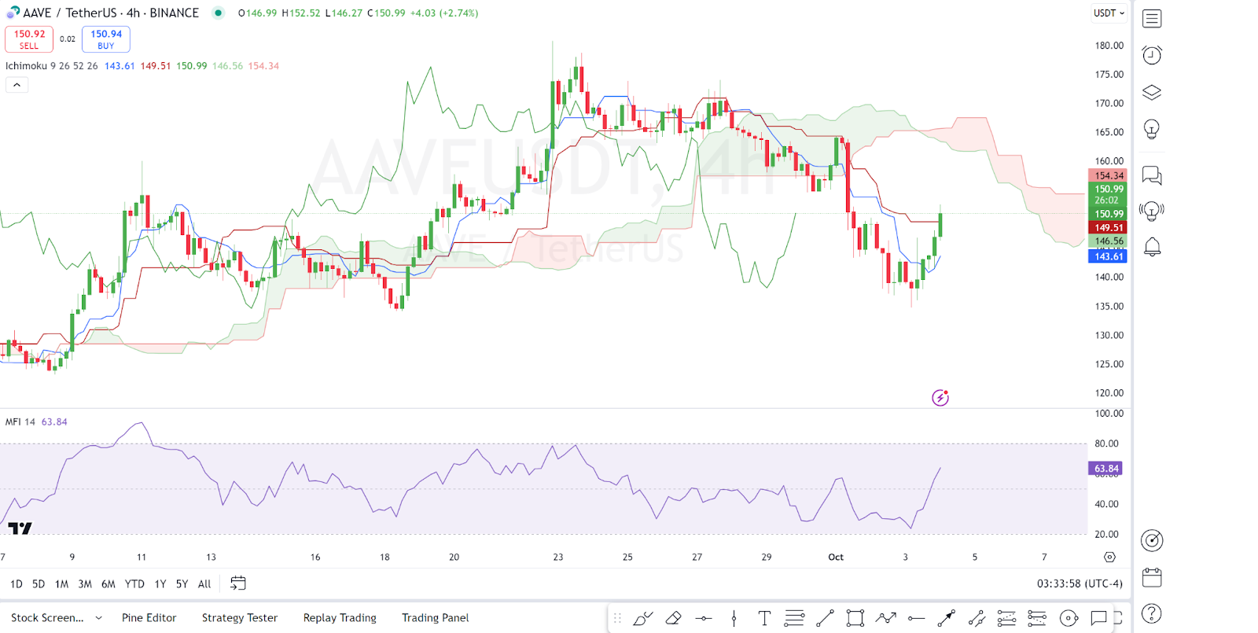Open the Help Center question mark icon
Image resolution: width=1258 pixels, height=633 pixels.
tap(1152, 613)
